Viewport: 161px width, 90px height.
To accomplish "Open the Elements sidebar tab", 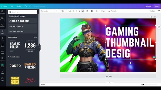I will coord(3,19).
